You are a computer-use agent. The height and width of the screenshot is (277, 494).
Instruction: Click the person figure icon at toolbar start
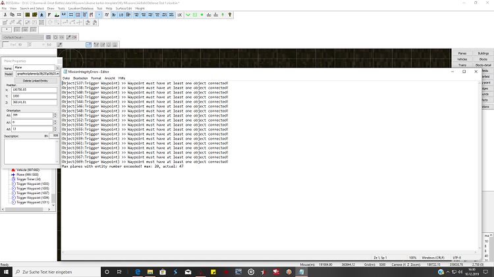coord(5,14)
